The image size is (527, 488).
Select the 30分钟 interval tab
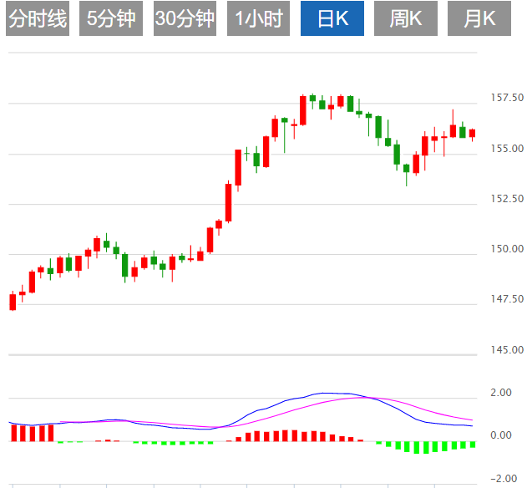coord(185,18)
